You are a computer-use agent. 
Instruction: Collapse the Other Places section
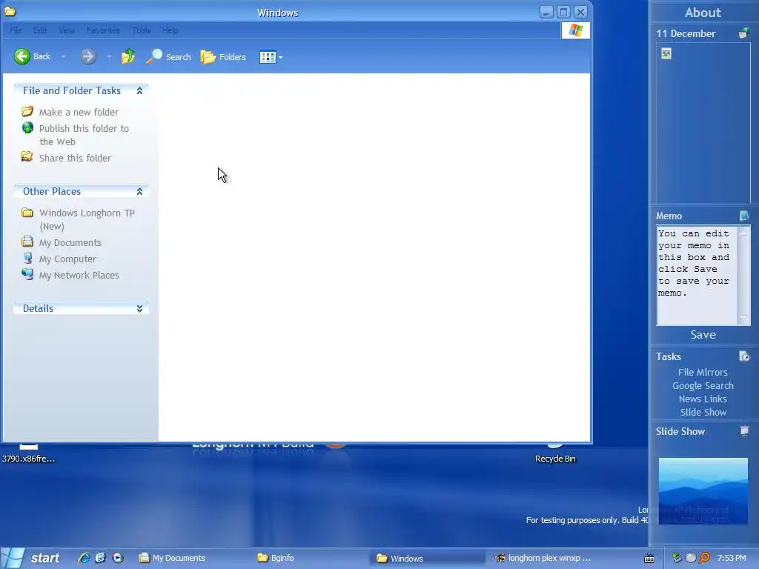(139, 192)
